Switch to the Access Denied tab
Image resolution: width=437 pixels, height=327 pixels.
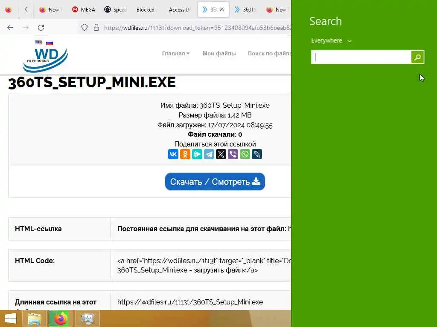pyautogui.click(x=180, y=9)
